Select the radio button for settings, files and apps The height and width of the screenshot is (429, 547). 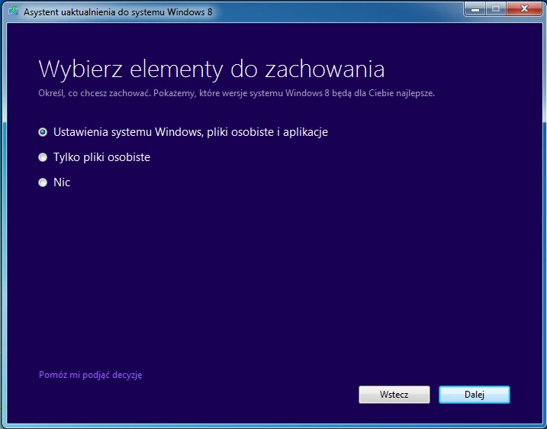[43, 132]
